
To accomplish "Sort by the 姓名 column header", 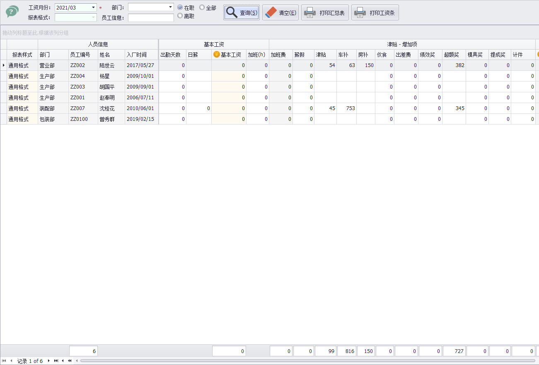I will tap(111, 55).
